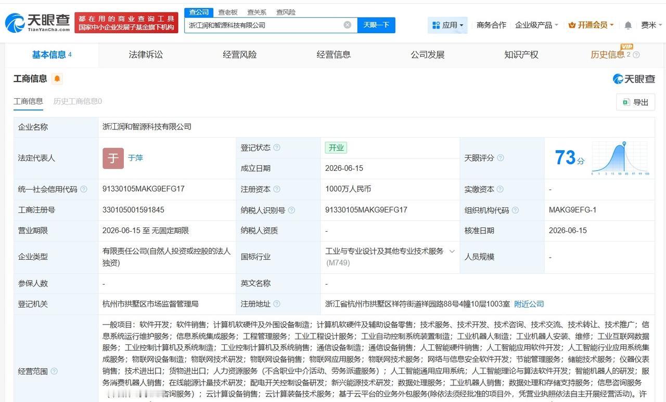
Task: Click the VIP crown icon by 开通会员
Action: pos(572,25)
